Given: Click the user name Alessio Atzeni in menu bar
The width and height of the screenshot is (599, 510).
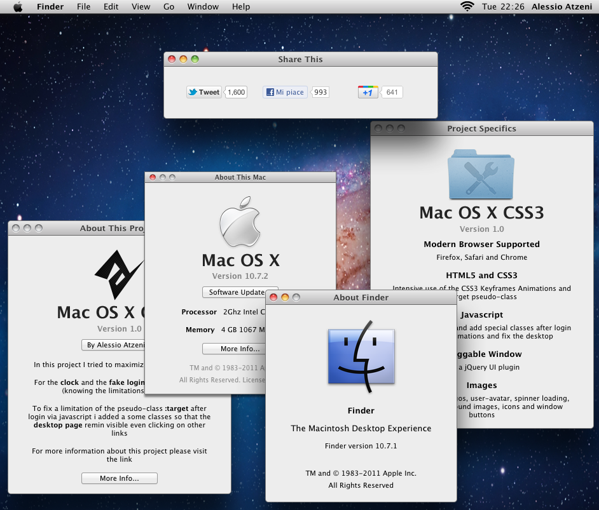Looking at the screenshot, I should [x=561, y=6].
